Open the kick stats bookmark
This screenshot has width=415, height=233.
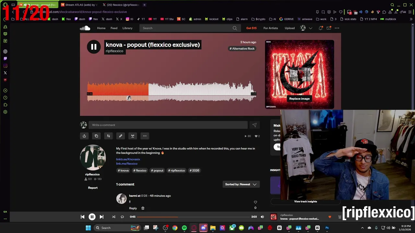(348, 19)
